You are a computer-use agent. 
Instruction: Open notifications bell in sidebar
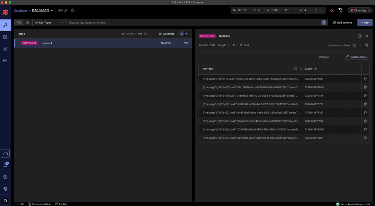[5, 165]
